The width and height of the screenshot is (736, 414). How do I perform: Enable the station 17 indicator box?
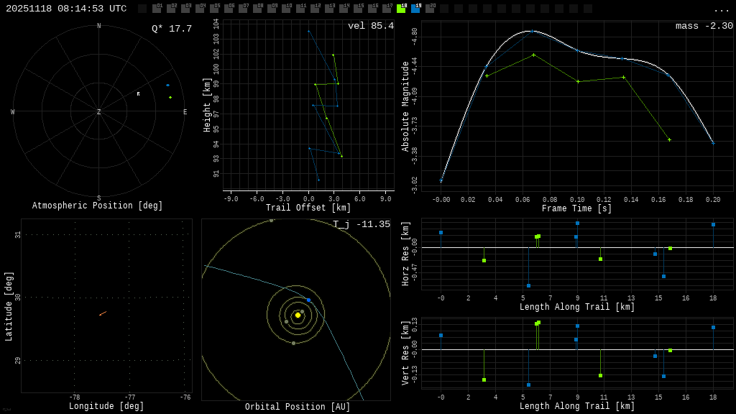[x=387, y=9]
